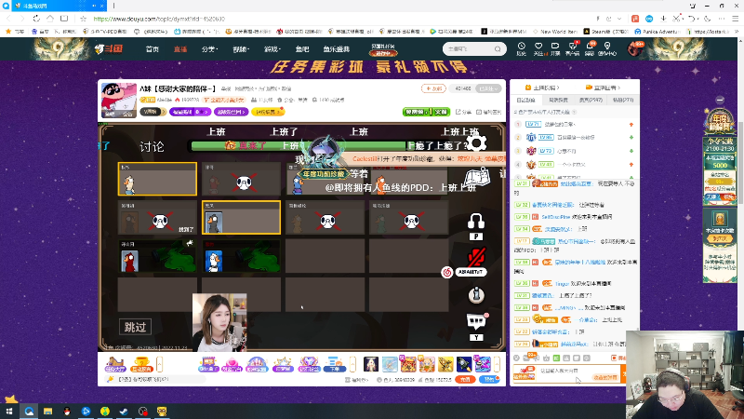Collapse the right sidebar minus button
Image resolution: width=744 pixels, height=419 pixels.
(720, 100)
